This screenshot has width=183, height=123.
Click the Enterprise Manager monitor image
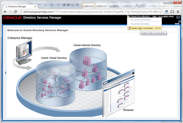tap(24, 52)
